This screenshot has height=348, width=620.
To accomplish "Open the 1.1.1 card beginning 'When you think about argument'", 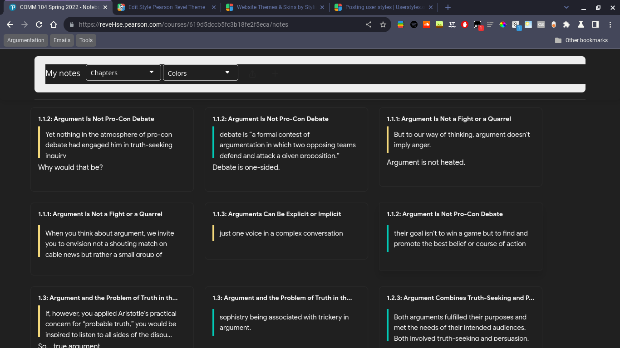I will point(112,239).
